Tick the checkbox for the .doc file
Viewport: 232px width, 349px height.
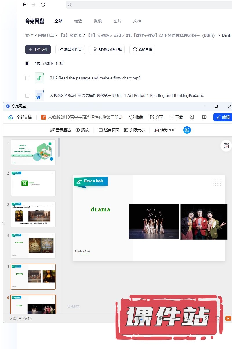27,96
